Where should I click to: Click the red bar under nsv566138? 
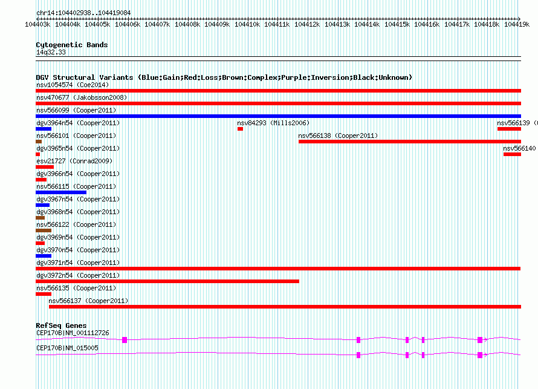[x=410, y=142]
